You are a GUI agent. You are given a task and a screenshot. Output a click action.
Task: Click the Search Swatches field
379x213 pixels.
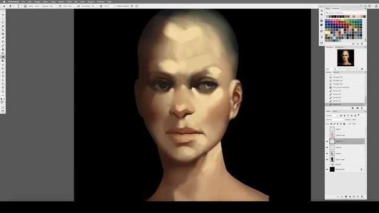point(346,12)
